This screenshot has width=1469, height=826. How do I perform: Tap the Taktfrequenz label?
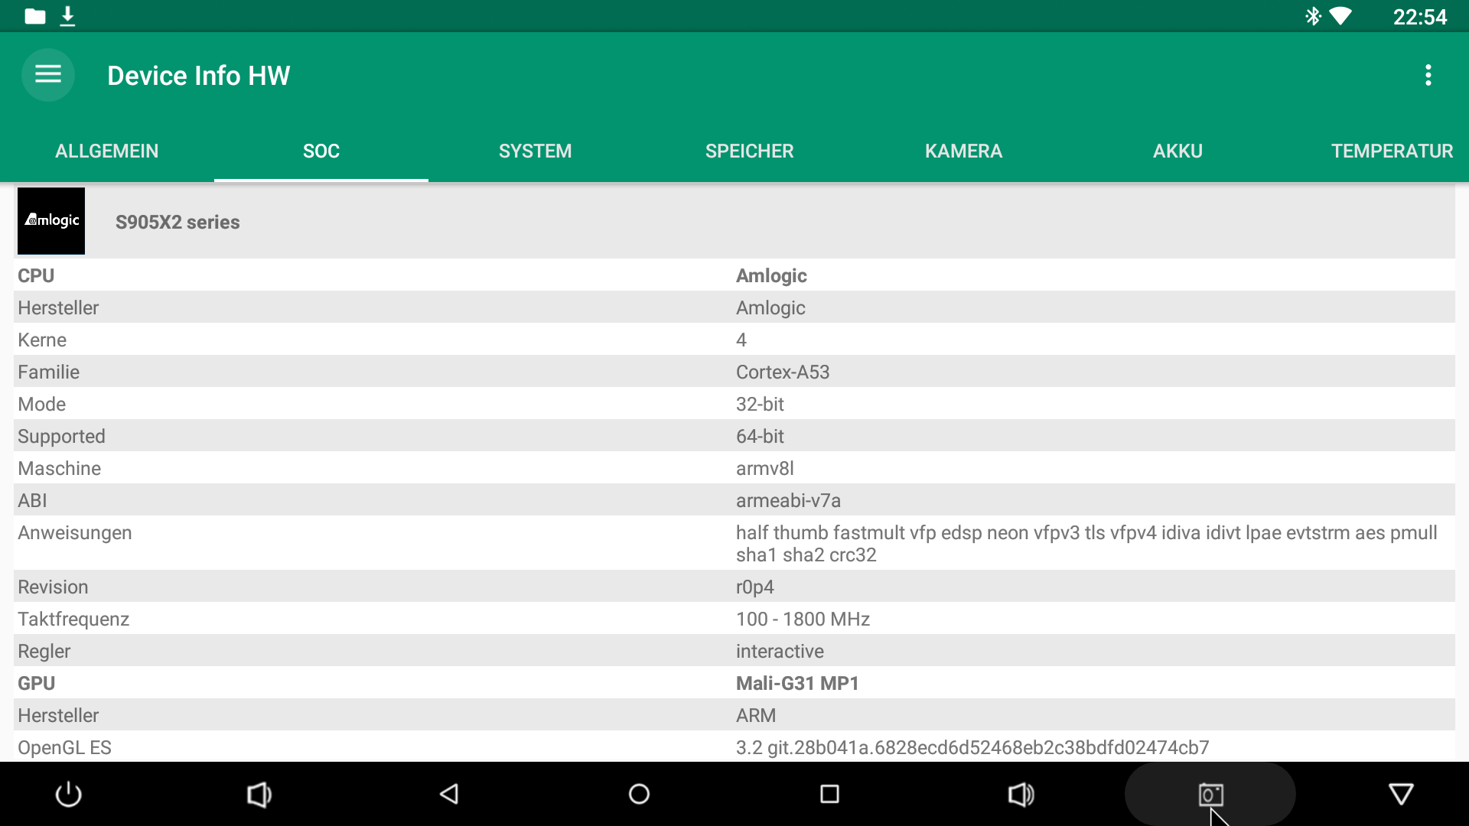tap(73, 619)
